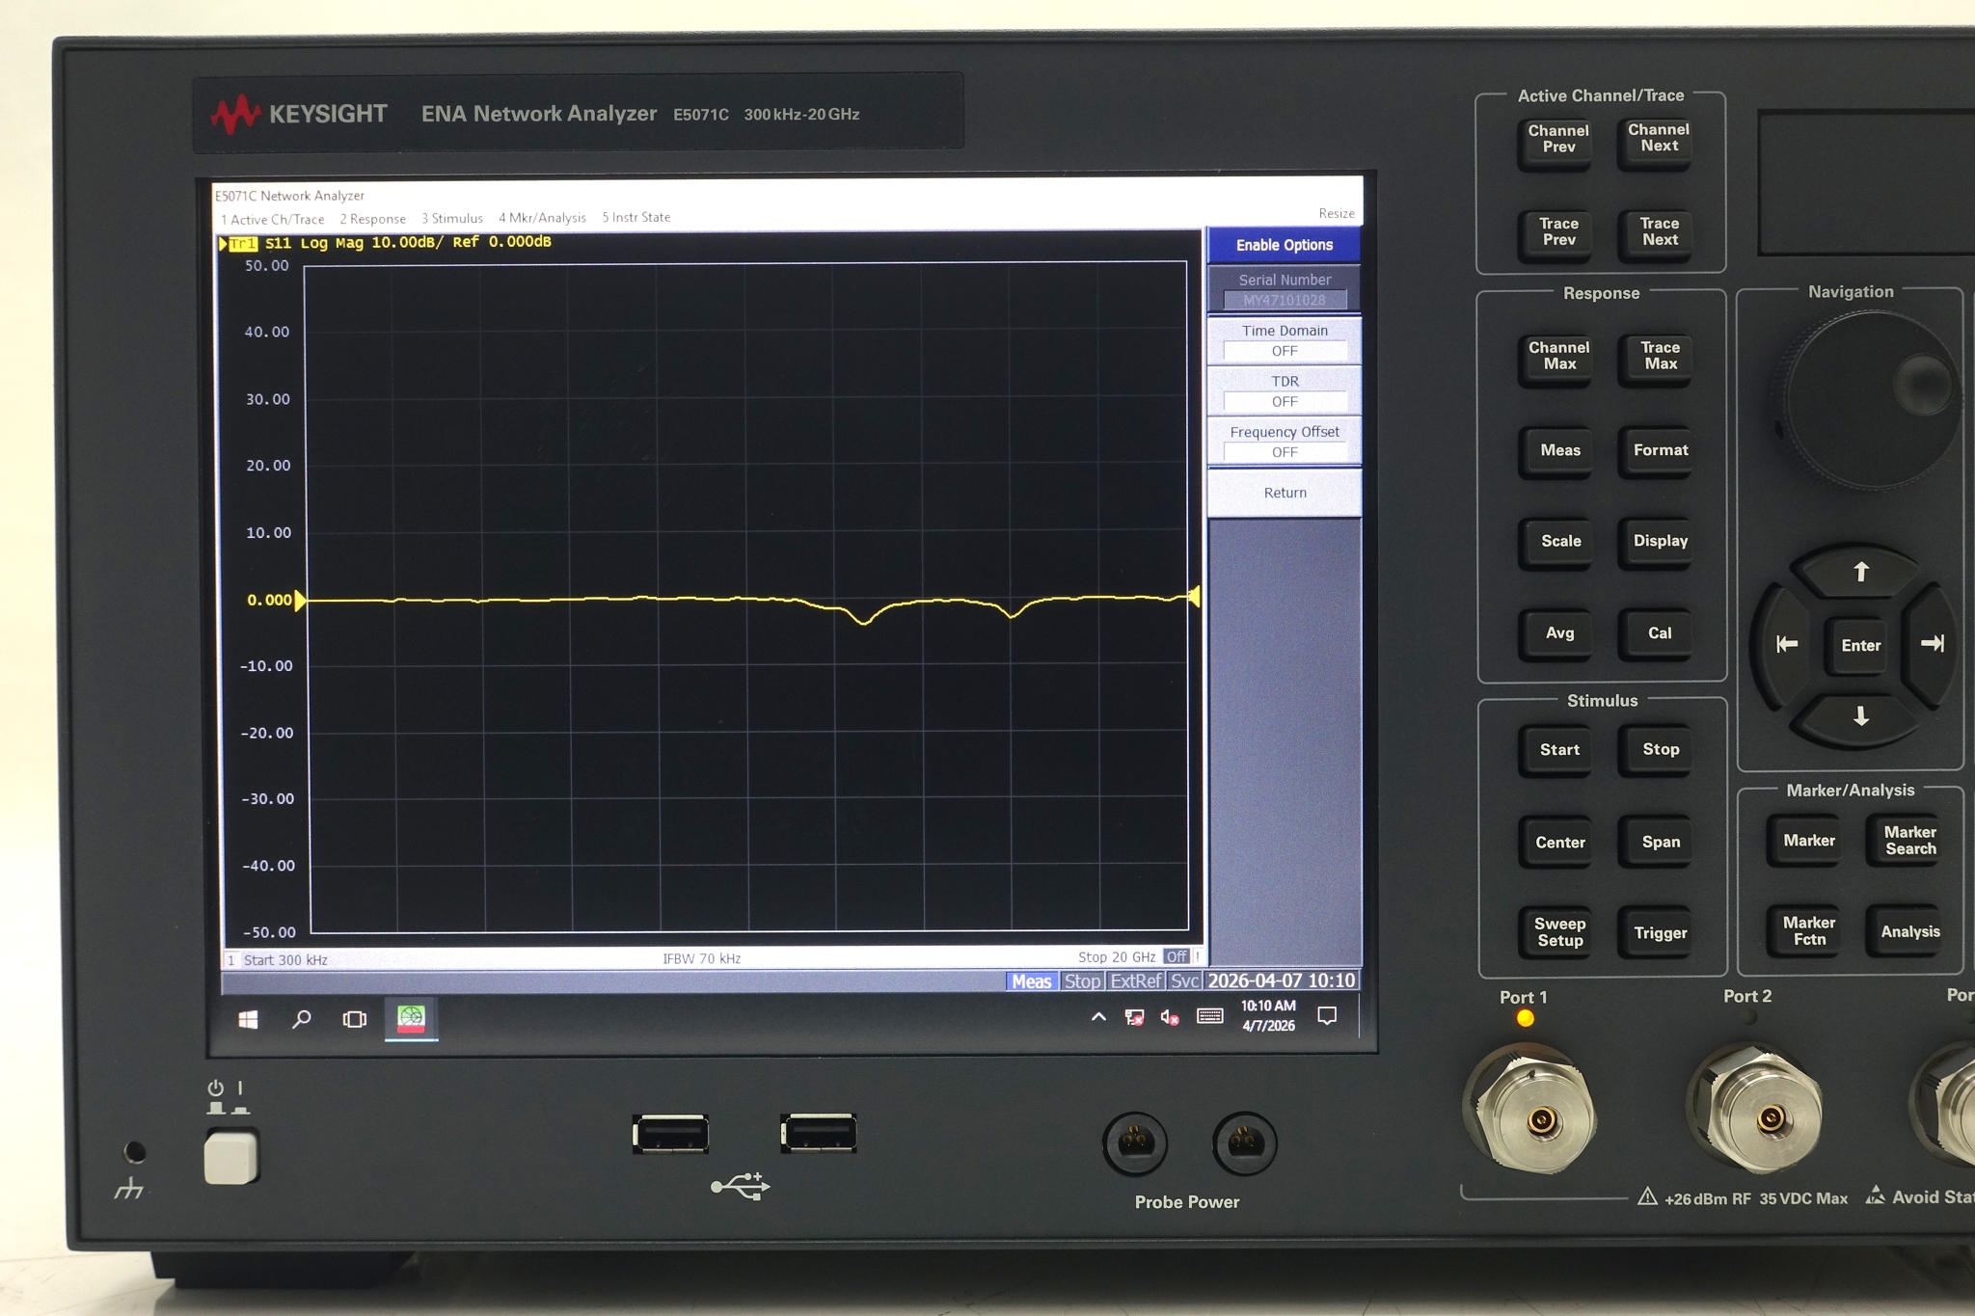Click the Cal hardware key
Image resolution: width=1975 pixels, height=1316 pixels.
(x=1659, y=633)
